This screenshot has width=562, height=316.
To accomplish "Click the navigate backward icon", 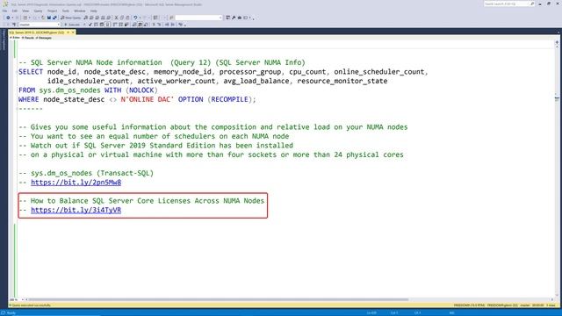I will click(x=8, y=18).
